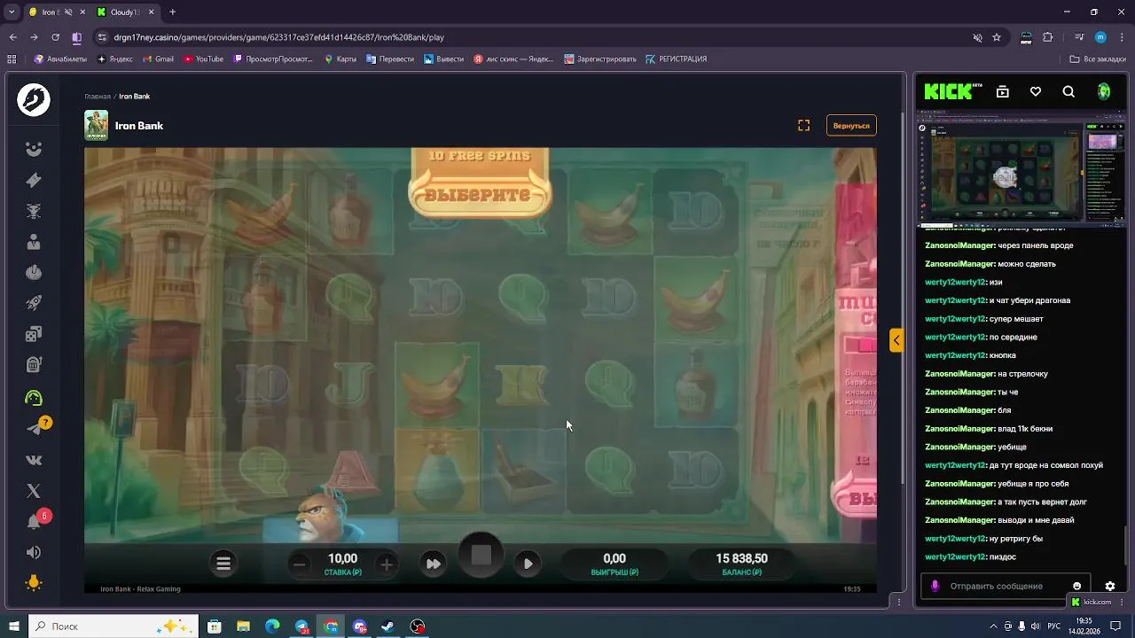Open the smiley face sidebar section
The image size is (1135, 638).
coord(34,149)
